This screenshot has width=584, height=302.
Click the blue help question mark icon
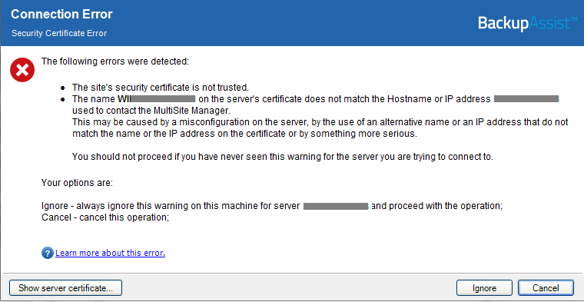click(x=48, y=254)
